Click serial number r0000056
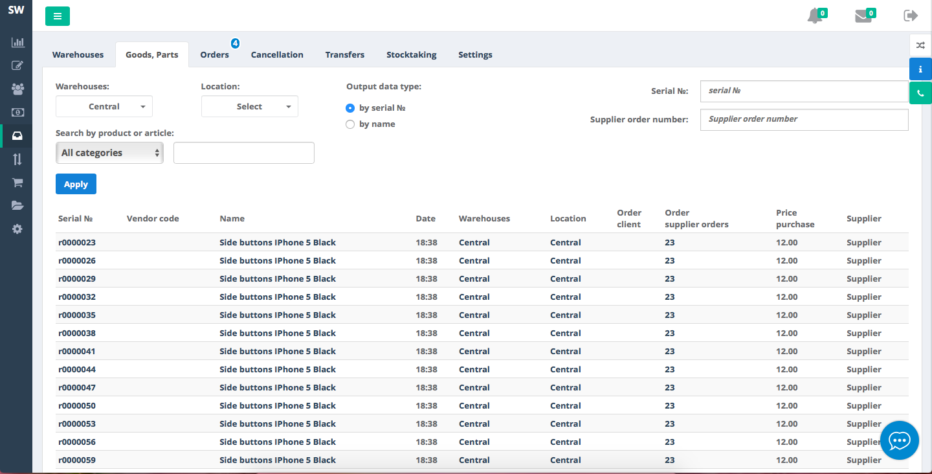The image size is (932, 474). [77, 442]
